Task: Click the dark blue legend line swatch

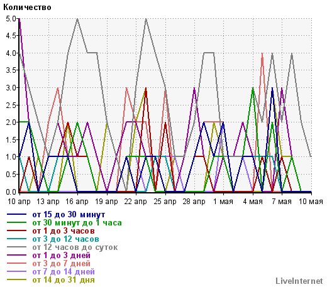Action: pyautogui.click(x=17, y=214)
